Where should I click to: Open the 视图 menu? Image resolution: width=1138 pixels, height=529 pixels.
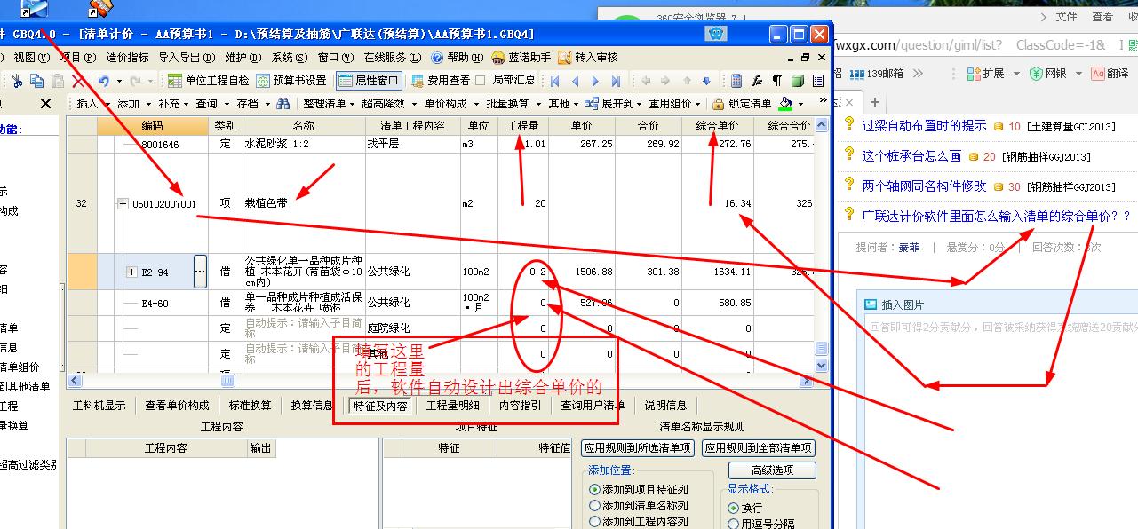(x=31, y=57)
